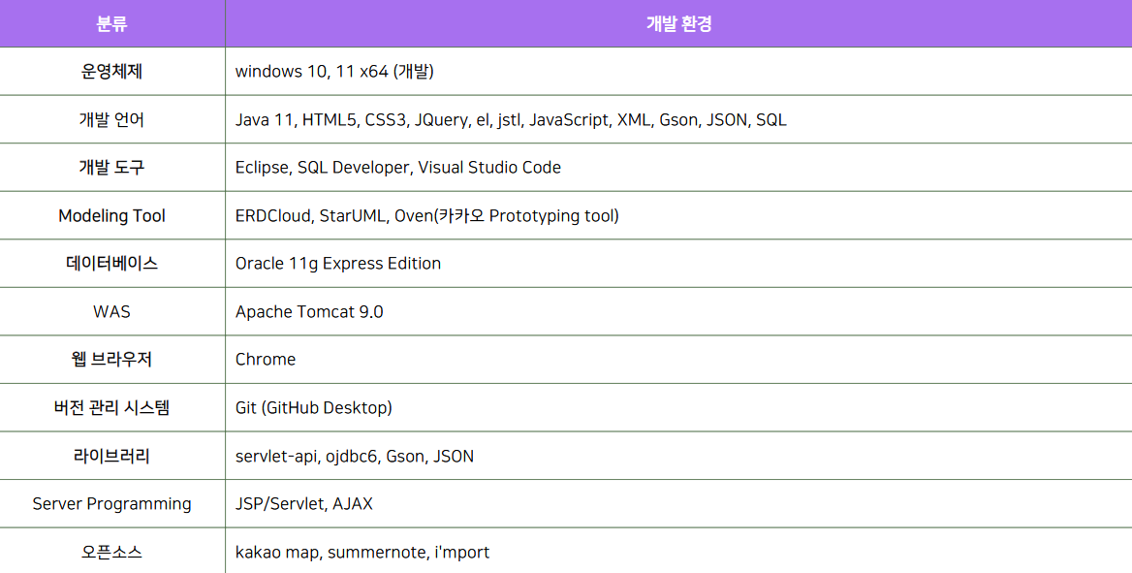
Task: Click the Oracle 11g Express Edition cell
Action: point(336,263)
